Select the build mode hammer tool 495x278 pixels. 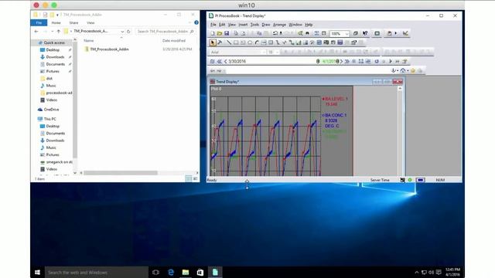(220, 42)
